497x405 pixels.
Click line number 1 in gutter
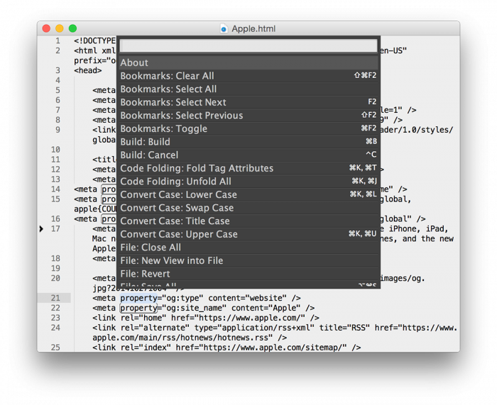coord(58,41)
